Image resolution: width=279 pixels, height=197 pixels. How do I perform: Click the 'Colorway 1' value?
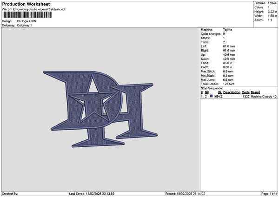tap(24, 26)
